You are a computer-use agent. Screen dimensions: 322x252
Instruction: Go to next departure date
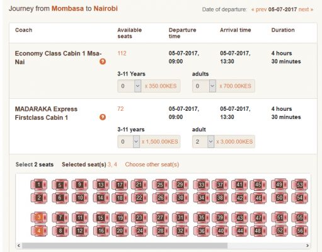pos(306,9)
